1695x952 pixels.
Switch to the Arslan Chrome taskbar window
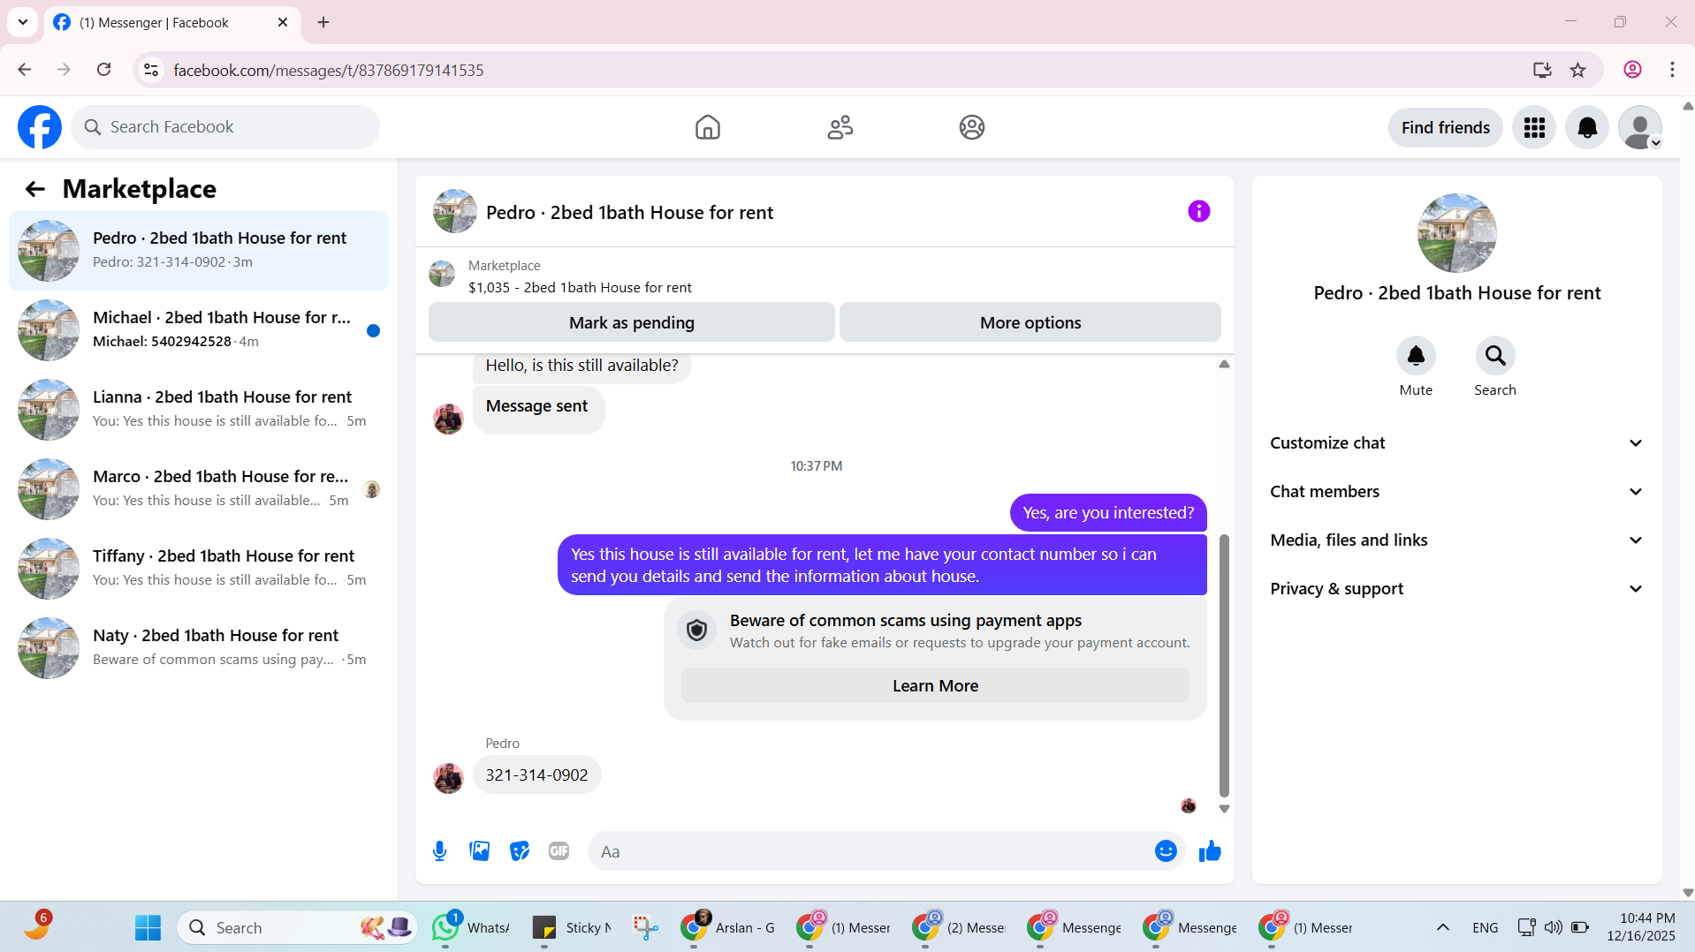pos(728,927)
